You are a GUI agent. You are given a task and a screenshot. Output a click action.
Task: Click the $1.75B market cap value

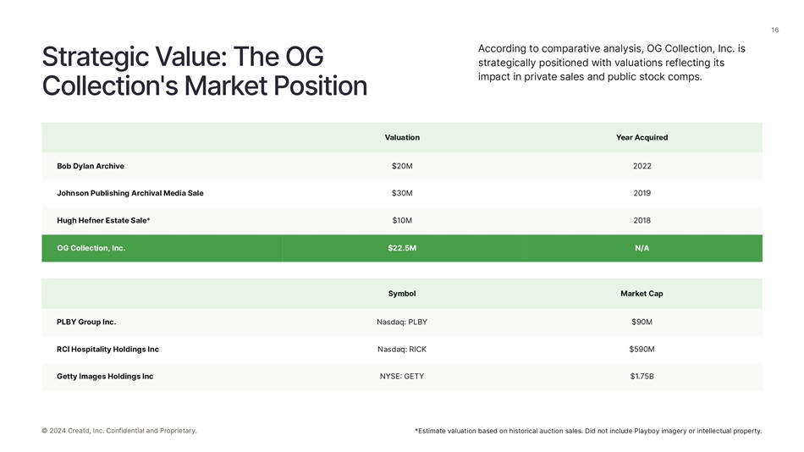point(642,376)
